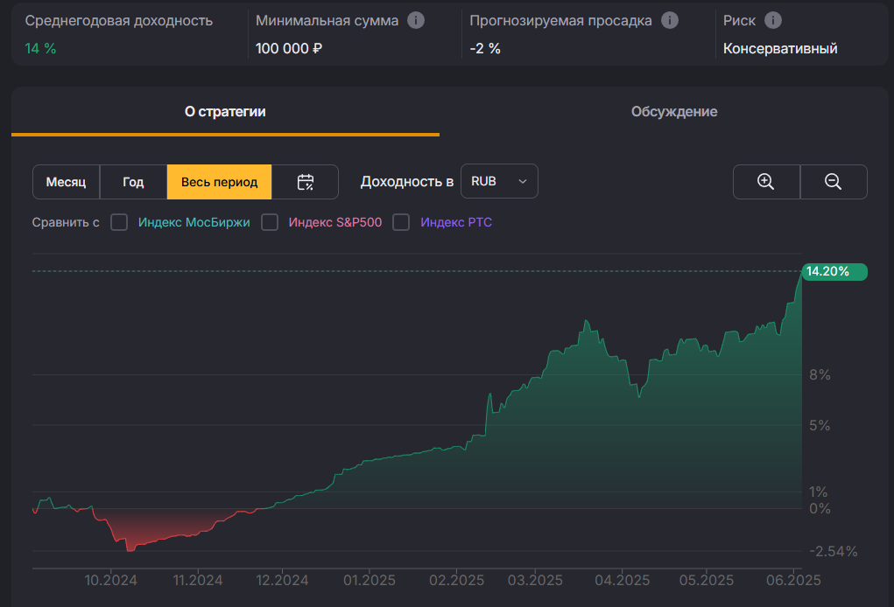
Task: Click the 03.2025 mark on the chart axis
Action: pyautogui.click(x=534, y=579)
